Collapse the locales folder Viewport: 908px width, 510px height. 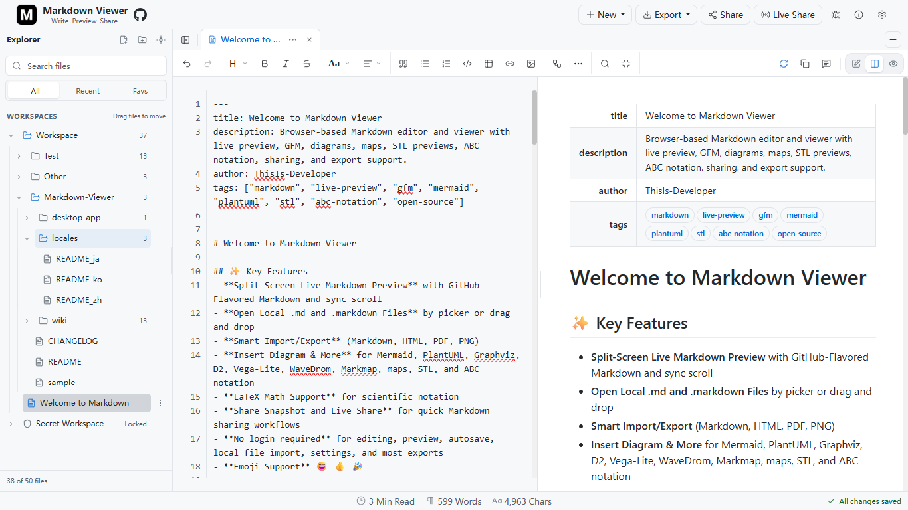point(27,238)
